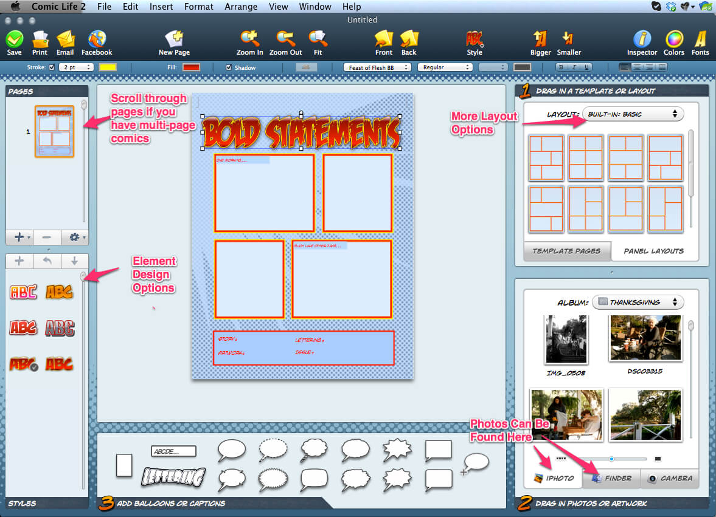Open the Layout Built-In: Basic dropdown

coord(633,114)
